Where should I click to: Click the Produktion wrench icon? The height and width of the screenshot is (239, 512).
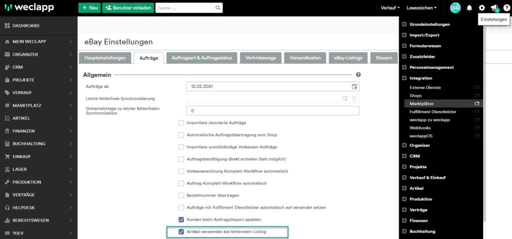7,182
